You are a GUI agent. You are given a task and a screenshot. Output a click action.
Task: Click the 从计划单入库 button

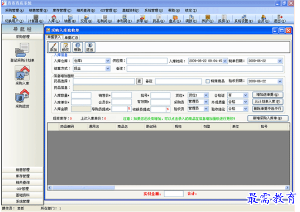(267, 102)
